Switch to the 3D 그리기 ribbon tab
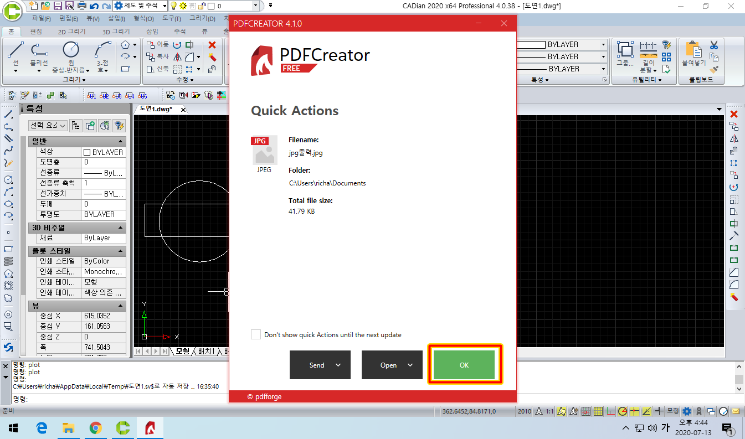This screenshot has height=439, width=745. point(116,32)
